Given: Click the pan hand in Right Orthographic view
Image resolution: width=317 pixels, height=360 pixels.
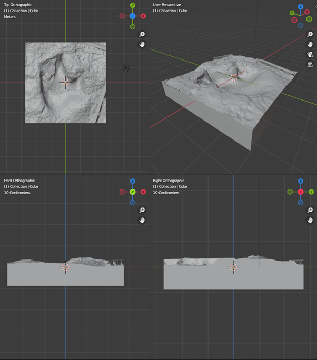Looking at the screenshot, I should pyautogui.click(x=310, y=220).
